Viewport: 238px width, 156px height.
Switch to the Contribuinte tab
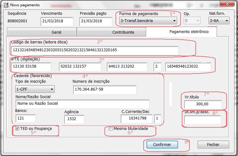click(111, 32)
